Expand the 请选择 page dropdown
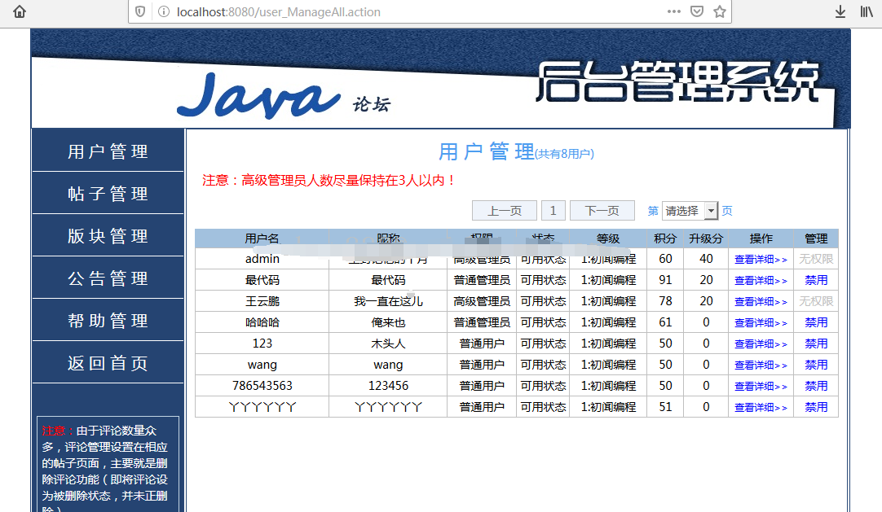Viewport: 882px width, 512px height. (690, 211)
